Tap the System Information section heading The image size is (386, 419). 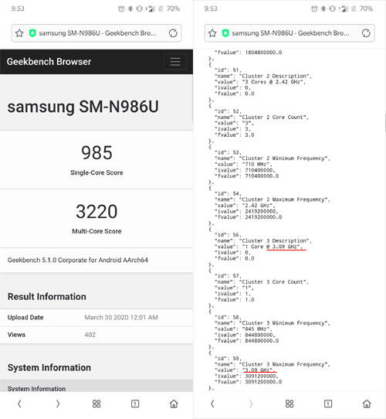point(49,368)
